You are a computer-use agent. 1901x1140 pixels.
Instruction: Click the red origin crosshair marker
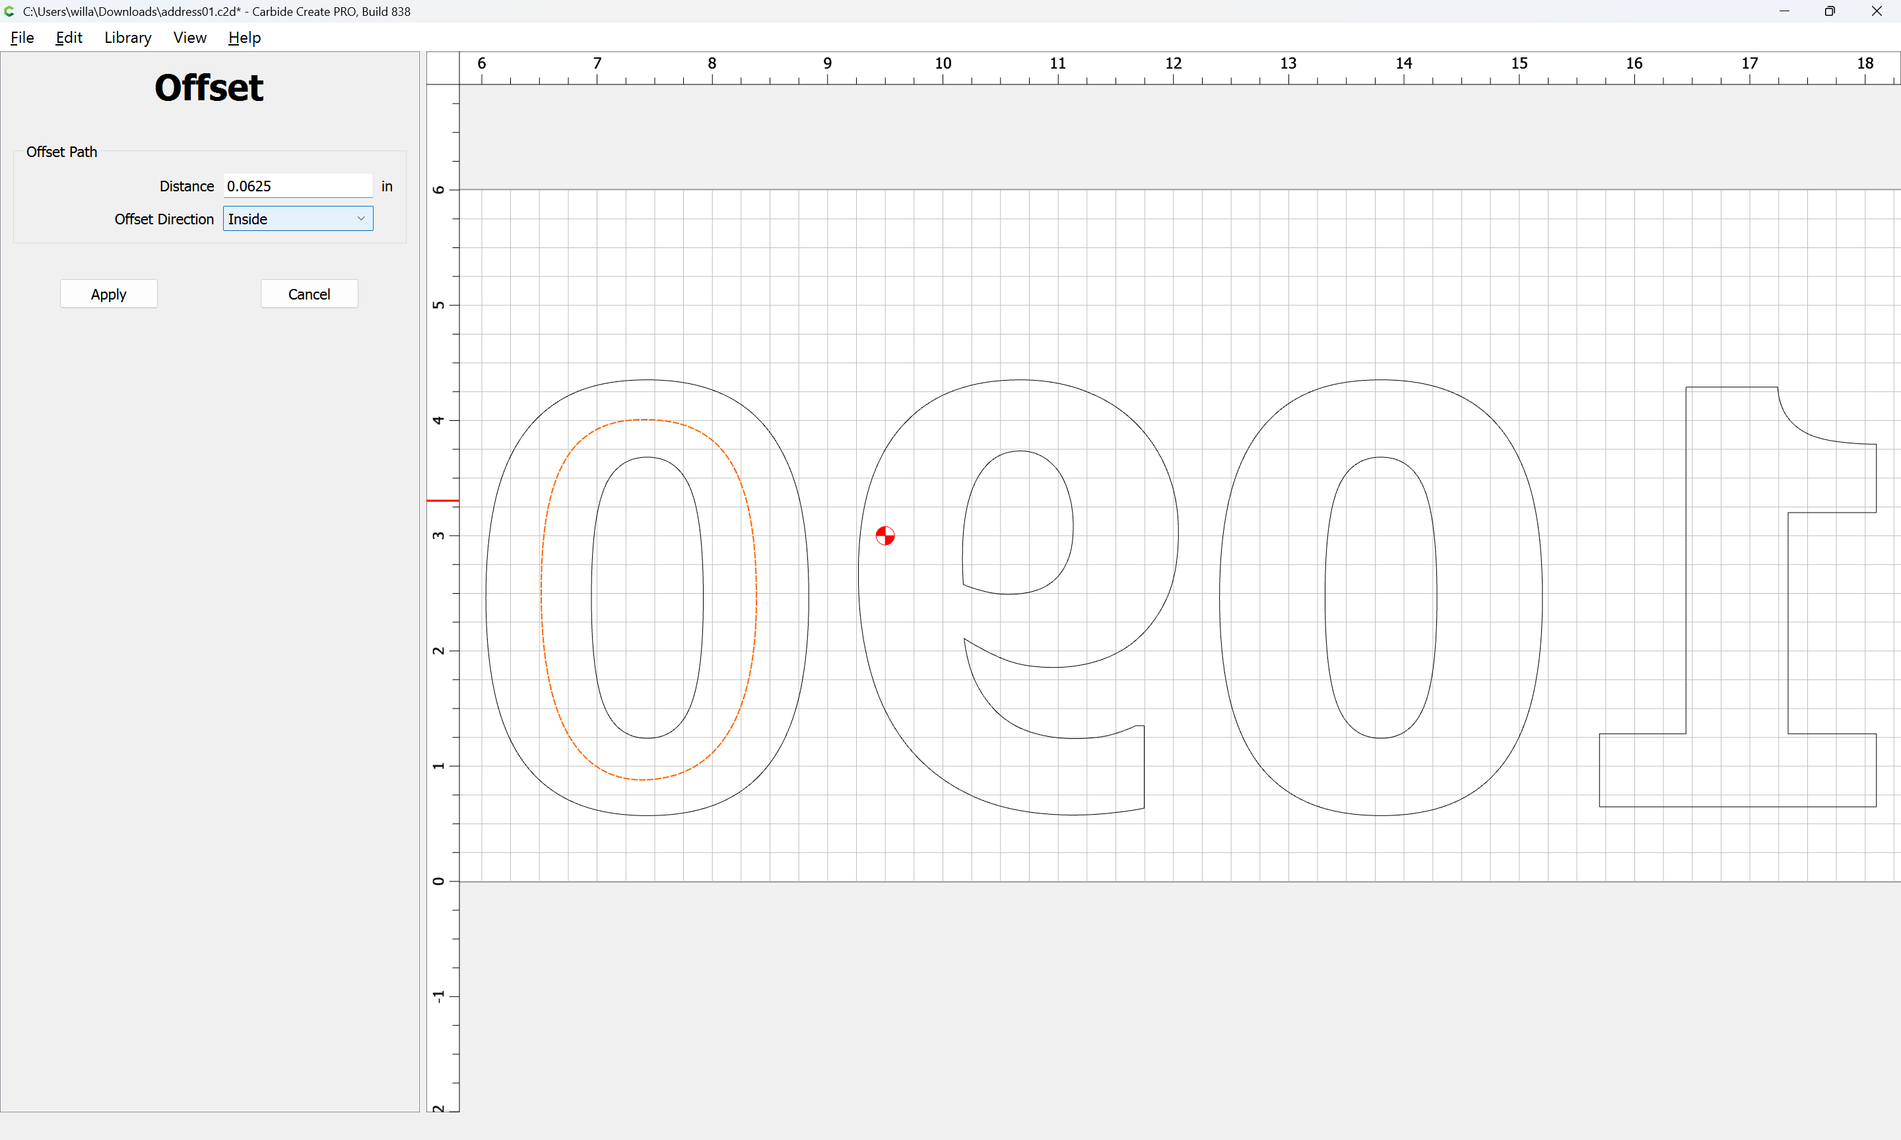click(x=885, y=536)
